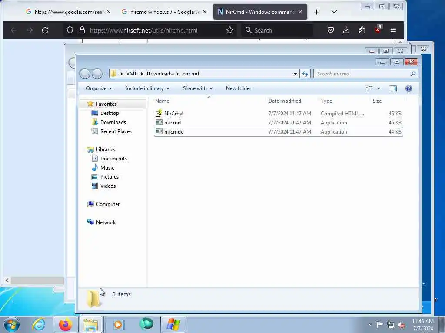Save page to Pocket
The width and height of the screenshot is (445, 333).
click(331, 30)
